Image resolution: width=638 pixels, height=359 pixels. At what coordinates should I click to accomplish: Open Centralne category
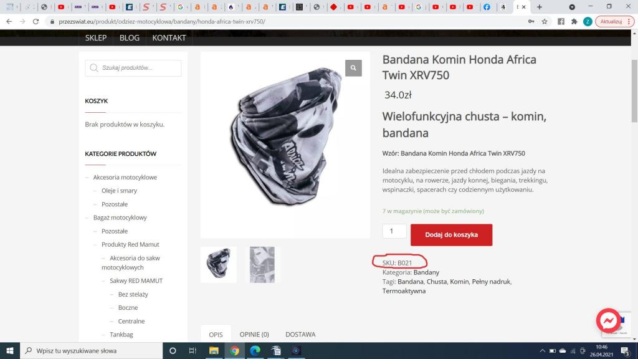point(131,321)
